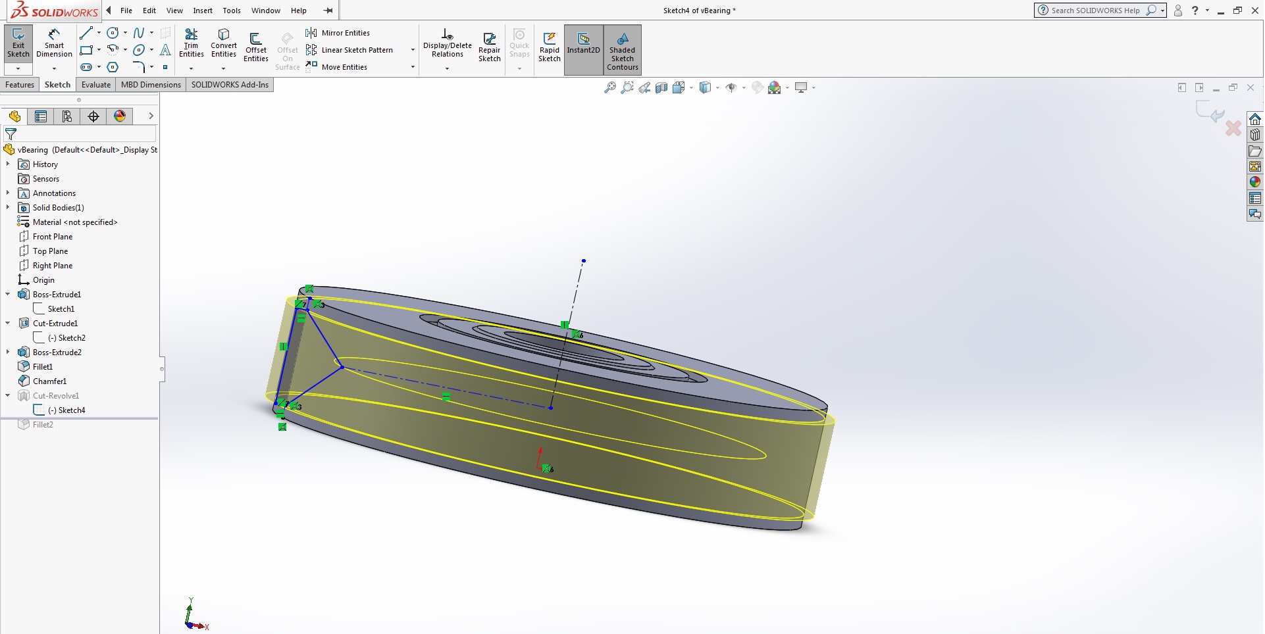Open the Display/Delete Relations dropdown arrow
The width and height of the screenshot is (1265, 634).
click(447, 68)
